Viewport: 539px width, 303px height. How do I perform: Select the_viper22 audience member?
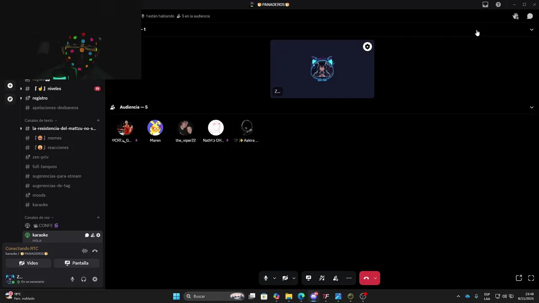point(185,131)
